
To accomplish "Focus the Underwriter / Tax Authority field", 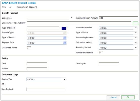I will click(79, 23).
